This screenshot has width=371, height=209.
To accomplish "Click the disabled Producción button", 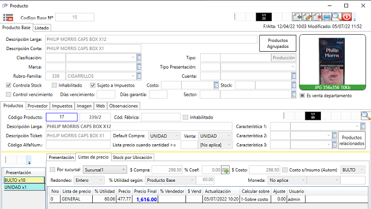I will pos(284,58).
